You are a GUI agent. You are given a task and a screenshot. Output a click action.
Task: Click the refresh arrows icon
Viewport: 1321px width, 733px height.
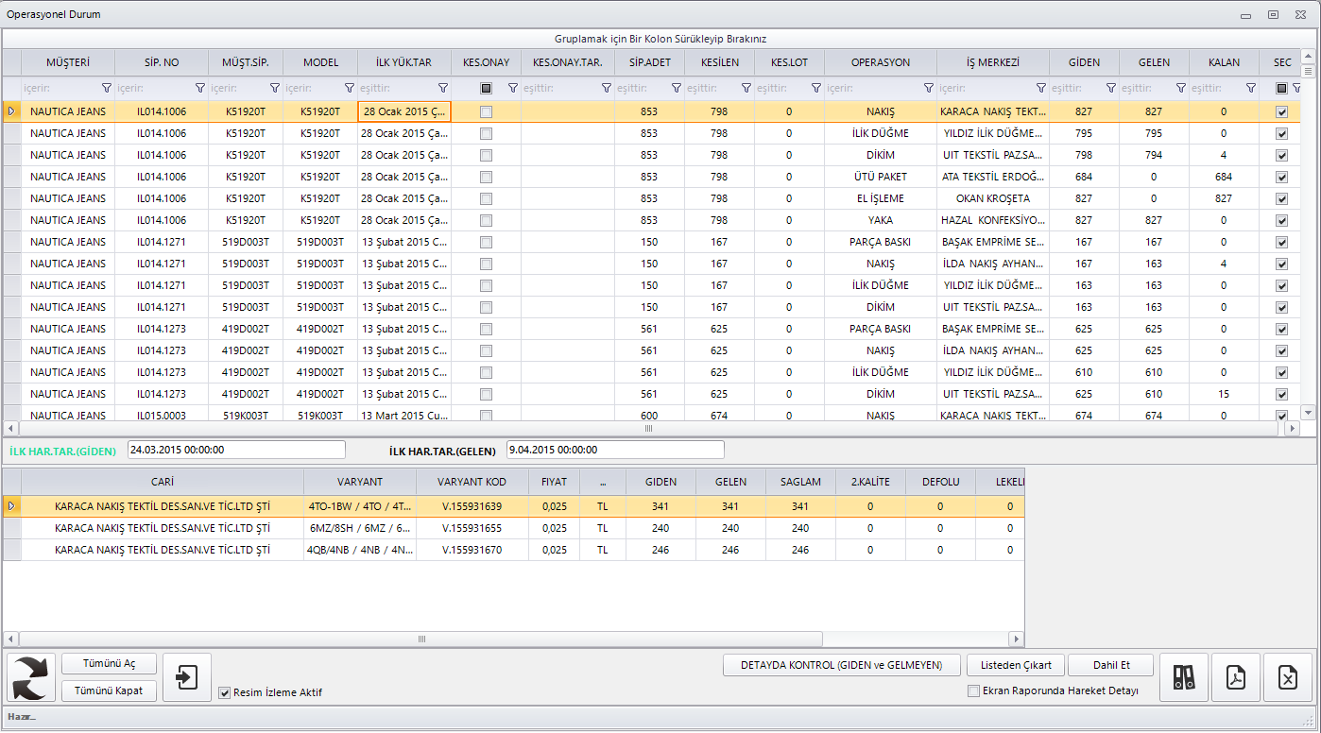tap(31, 677)
